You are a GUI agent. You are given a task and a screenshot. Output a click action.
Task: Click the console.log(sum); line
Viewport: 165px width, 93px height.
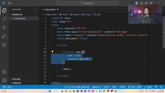point(79,59)
